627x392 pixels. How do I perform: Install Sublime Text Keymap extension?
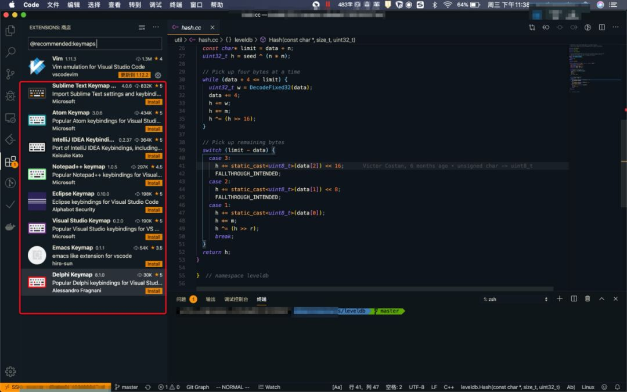point(153,102)
